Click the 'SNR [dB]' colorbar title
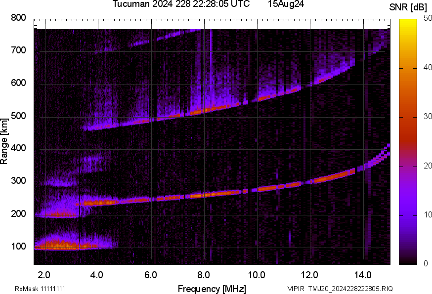Screen dimensions: 432x294 (x=408, y=7)
